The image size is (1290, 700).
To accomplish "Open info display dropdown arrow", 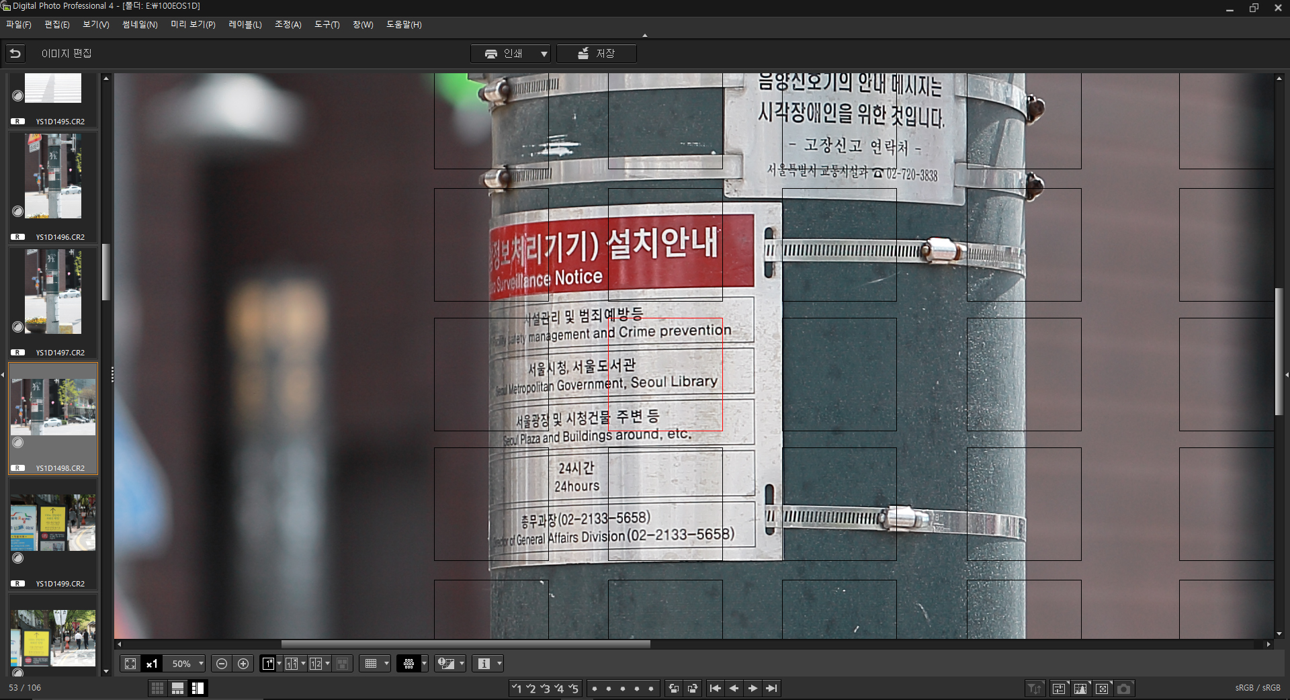I will (499, 664).
